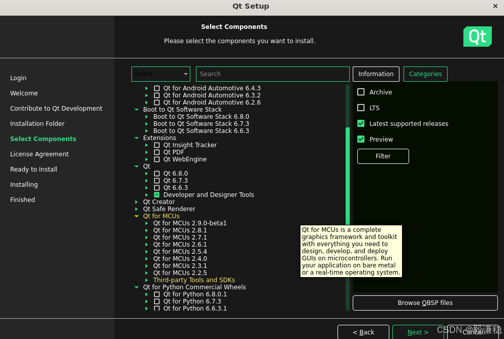Click the Welcome step in sidebar
This screenshot has width=504, height=339.
(x=24, y=93)
